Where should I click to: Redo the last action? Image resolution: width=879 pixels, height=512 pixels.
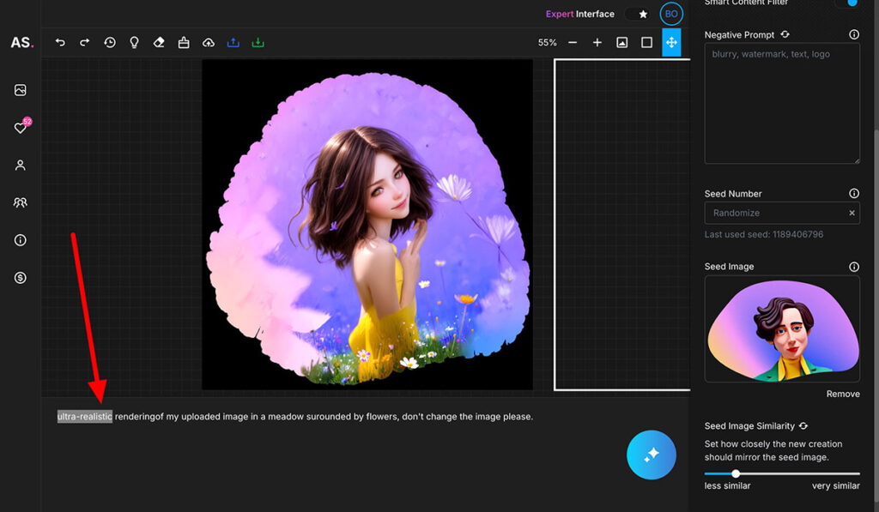click(x=85, y=43)
